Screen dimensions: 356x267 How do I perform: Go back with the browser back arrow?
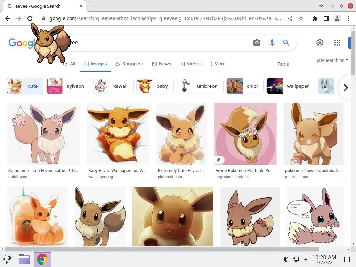pos(8,18)
